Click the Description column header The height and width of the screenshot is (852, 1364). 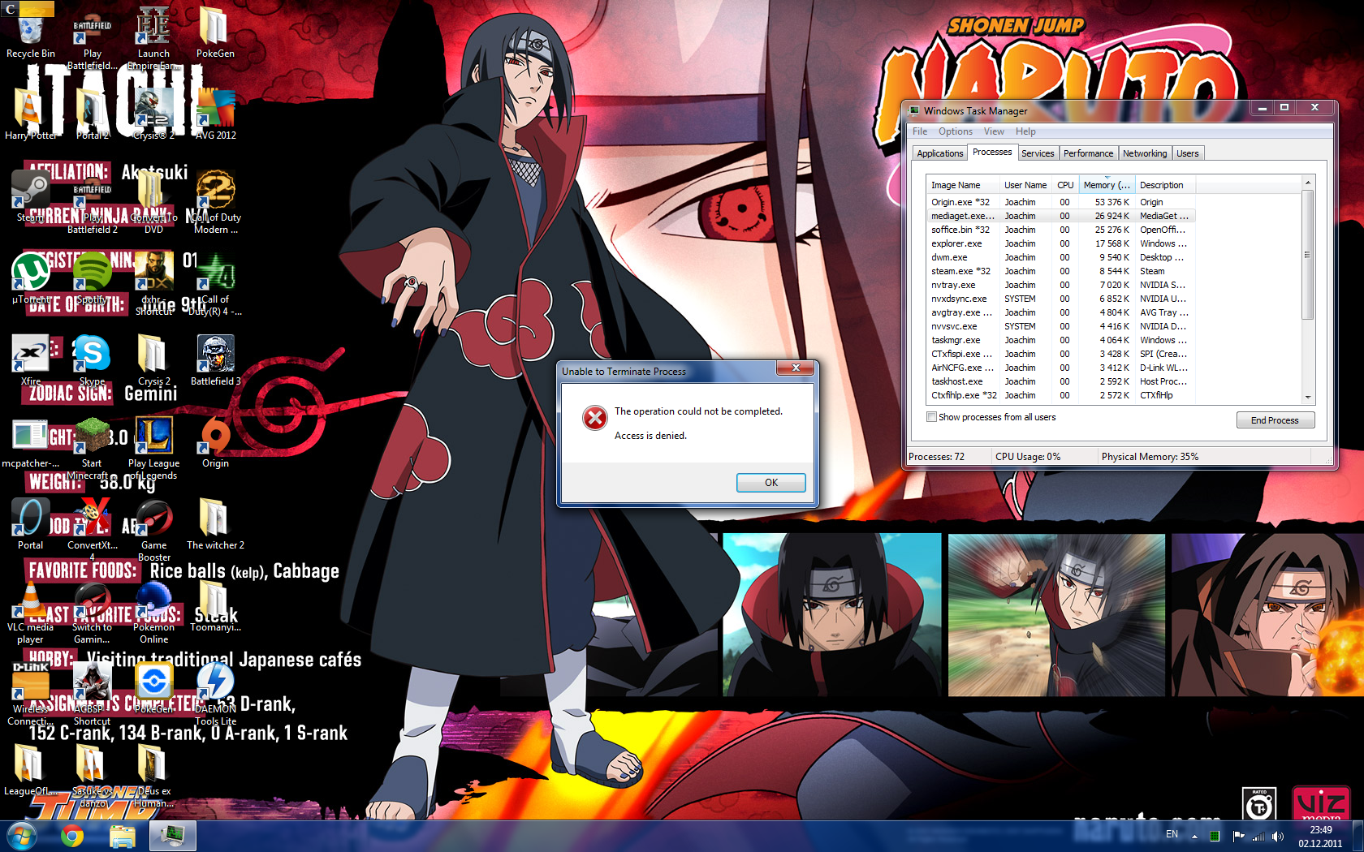pos(1165,185)
